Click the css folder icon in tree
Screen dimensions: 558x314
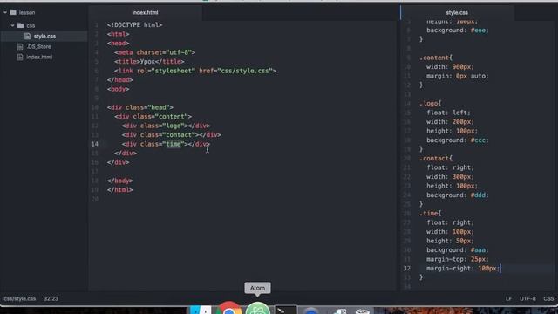click(x=20, y=25)
